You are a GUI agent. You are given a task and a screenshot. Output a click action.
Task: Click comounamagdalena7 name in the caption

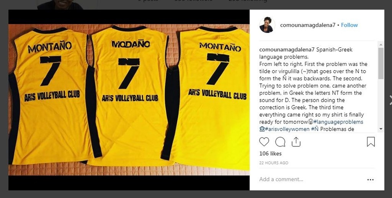pos(287,49)
